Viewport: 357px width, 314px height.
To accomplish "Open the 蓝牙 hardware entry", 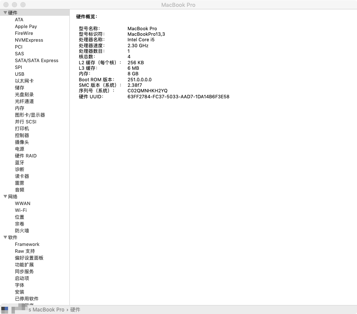I will [20, 163].
